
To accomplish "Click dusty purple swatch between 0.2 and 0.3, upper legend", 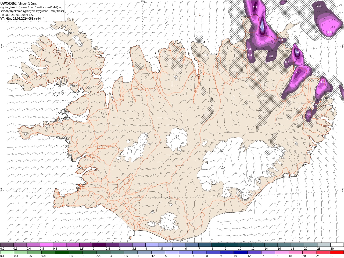I will tap(7, 245).
